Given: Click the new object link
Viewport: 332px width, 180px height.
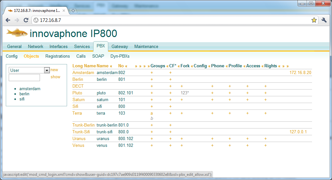Looking at the screenshot, I should coord(54,70).
